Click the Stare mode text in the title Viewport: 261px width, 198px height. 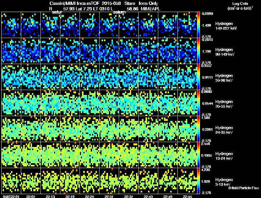pyautogui.click(x=130, y=3)
